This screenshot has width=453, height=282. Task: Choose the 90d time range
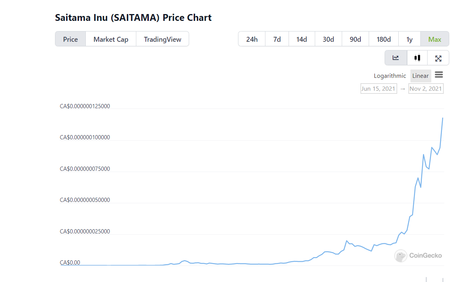pyautogui.click(x=355, y=39)
